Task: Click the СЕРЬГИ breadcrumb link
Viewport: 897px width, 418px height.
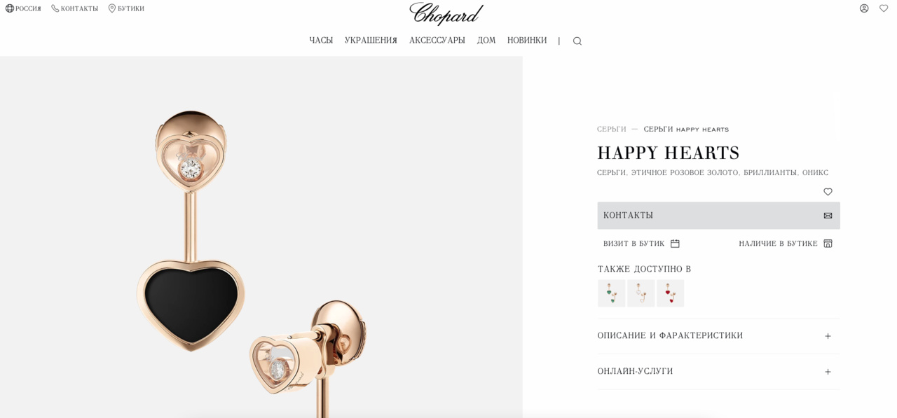Action: [x=612, y=130]
